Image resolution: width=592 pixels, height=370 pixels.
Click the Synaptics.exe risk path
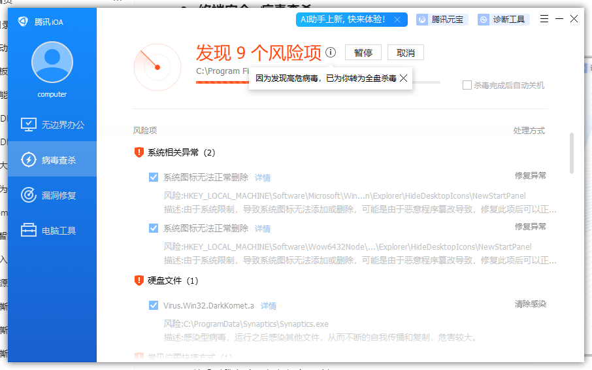246,324
